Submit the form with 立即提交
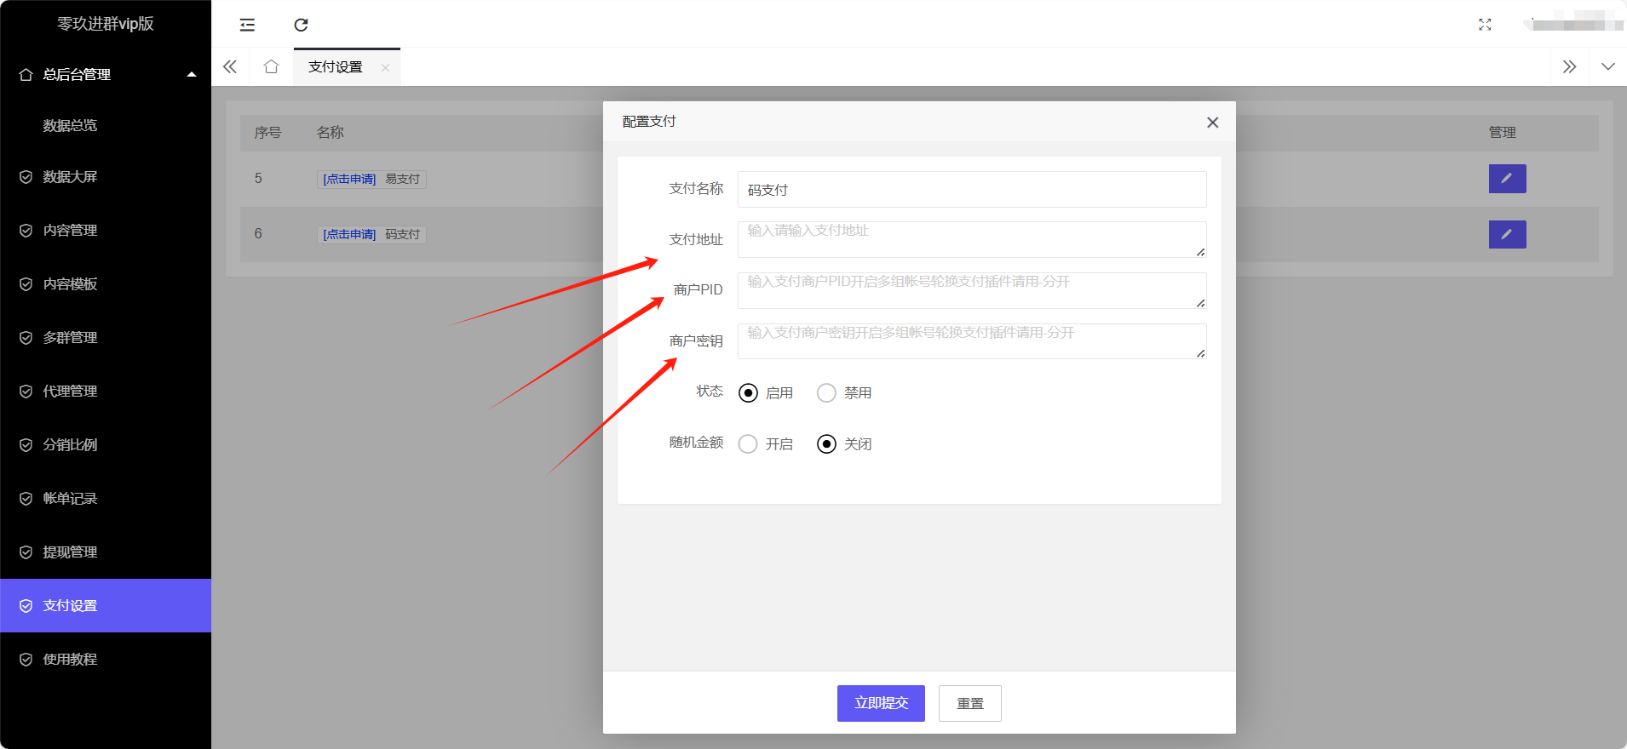Viewport: 1627px width, 749px height. pyautogui.click(x=881, y=703)
